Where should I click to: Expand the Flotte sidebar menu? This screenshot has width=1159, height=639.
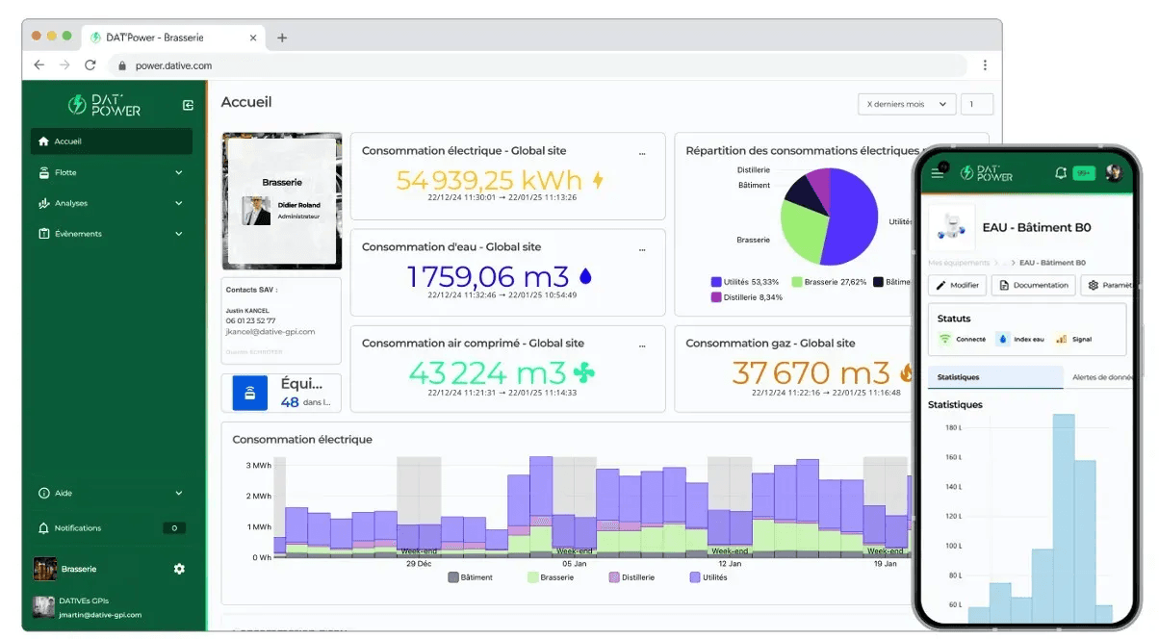[111, 172]
